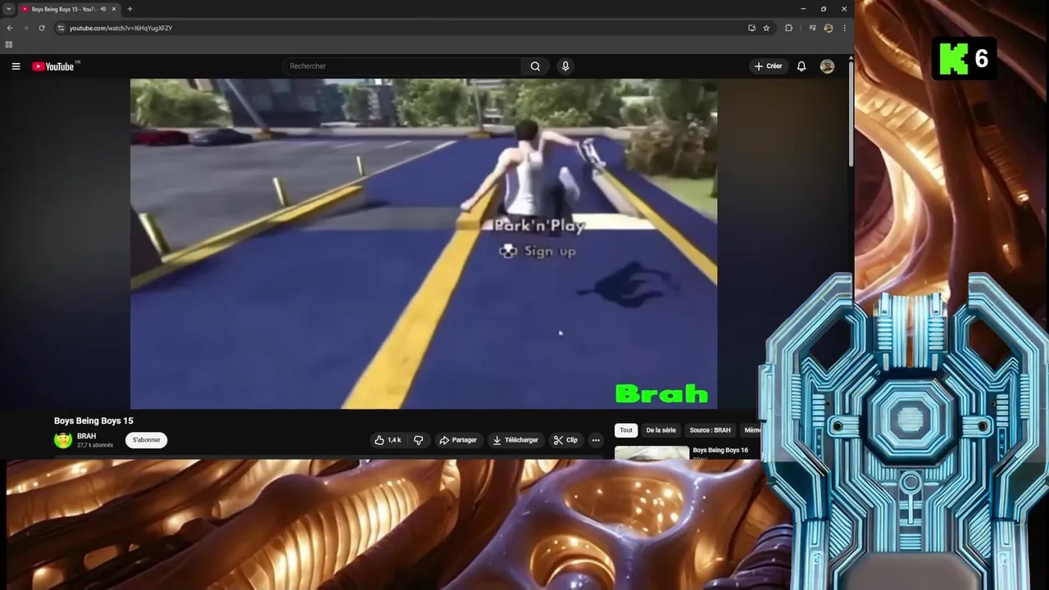Click the green K6 overlay badge

[x=964, y=58]
